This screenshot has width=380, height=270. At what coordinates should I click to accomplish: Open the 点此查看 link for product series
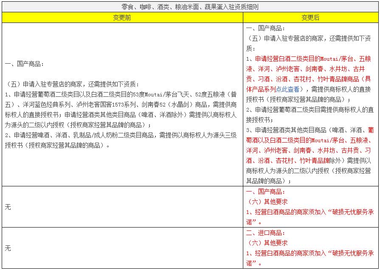288,89
